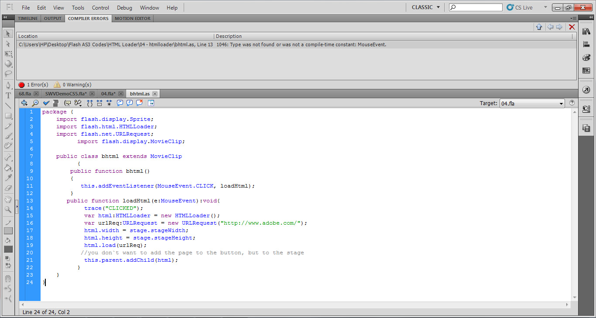Image resolution: width=596 pixels, height=318 pixels.
Task: Select the Hand tool
Action: point(8,199)
